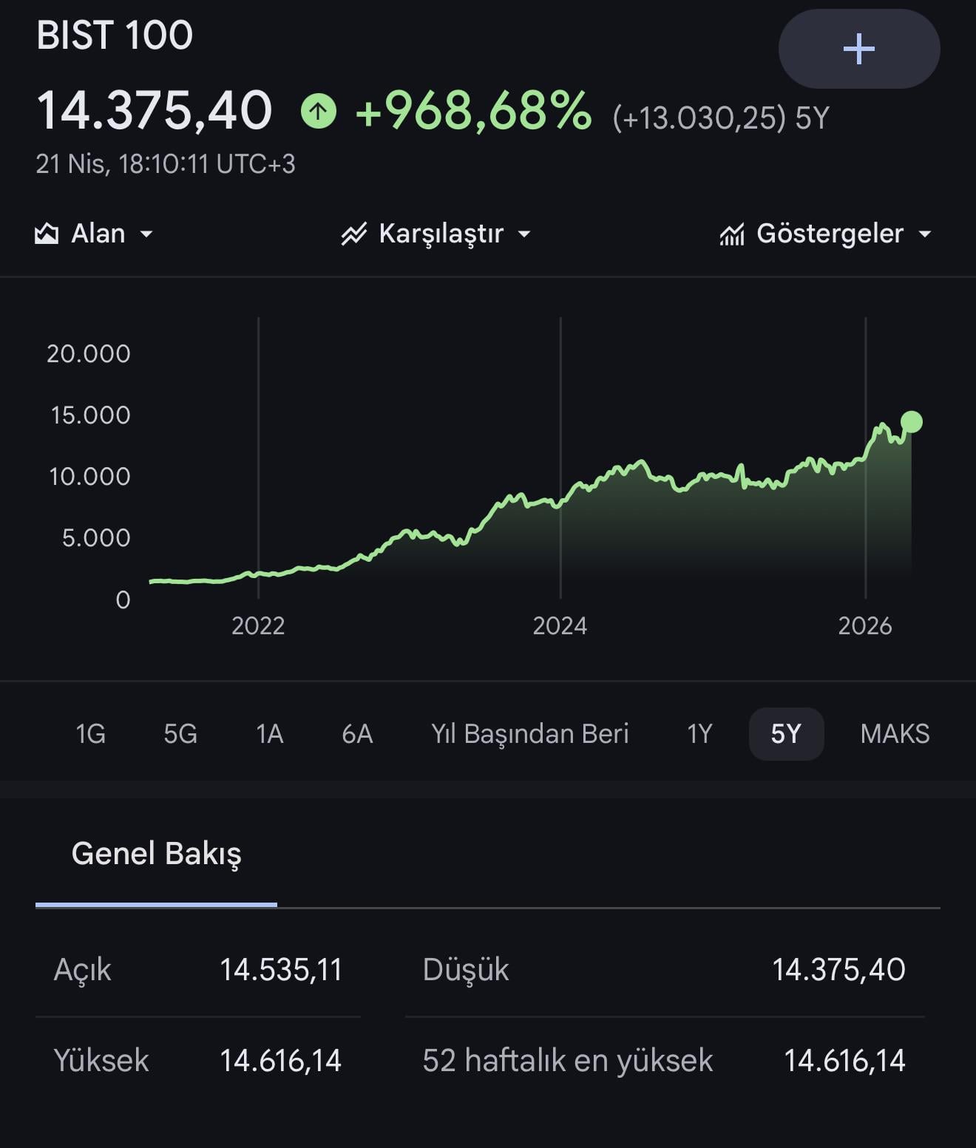Switch to the 5G time range
This screenshot has height=1148, width=976.
(180, 734)
